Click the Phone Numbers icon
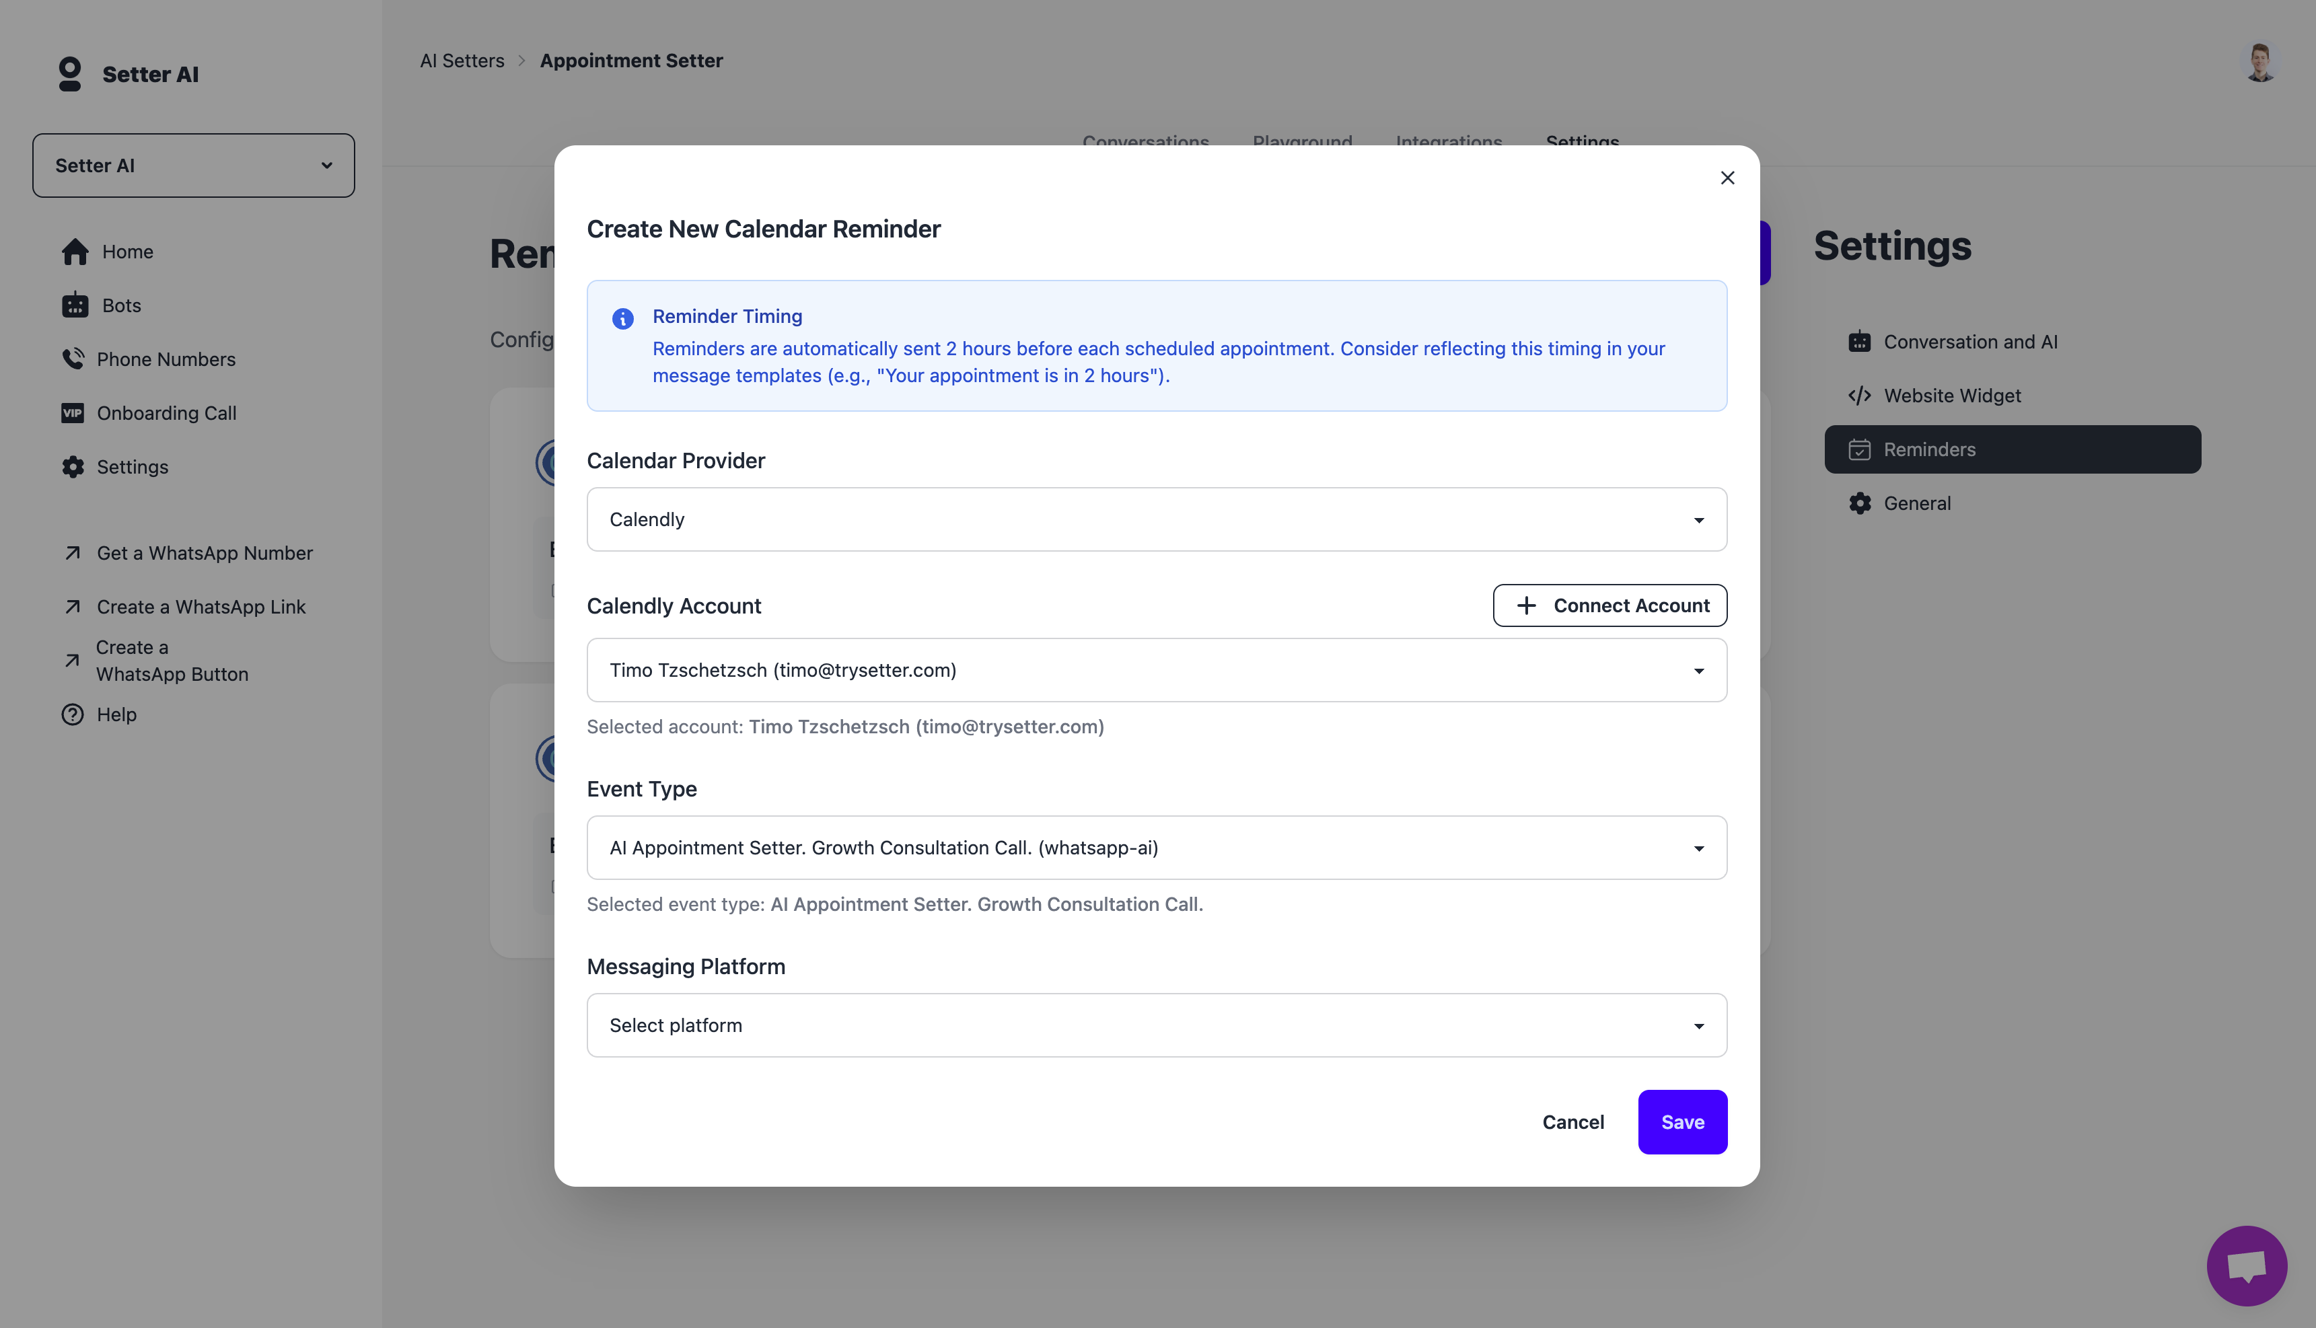This screenshot has height=1328, width=2316. pyautogui.click(x=73, y=359)
